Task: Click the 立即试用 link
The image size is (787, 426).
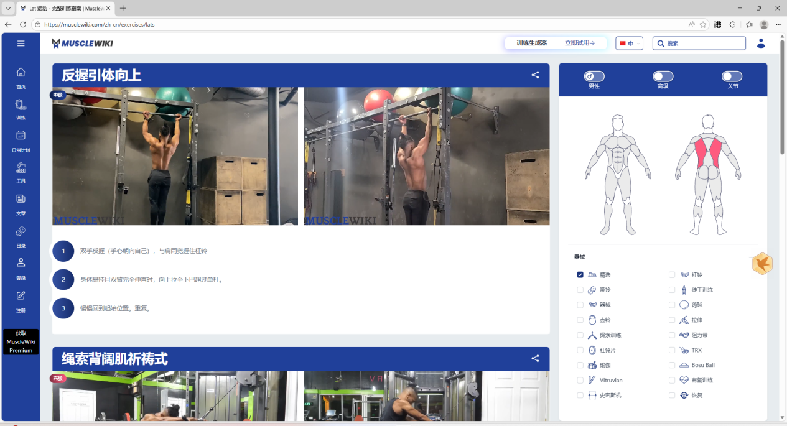Action: pos(580,43)
